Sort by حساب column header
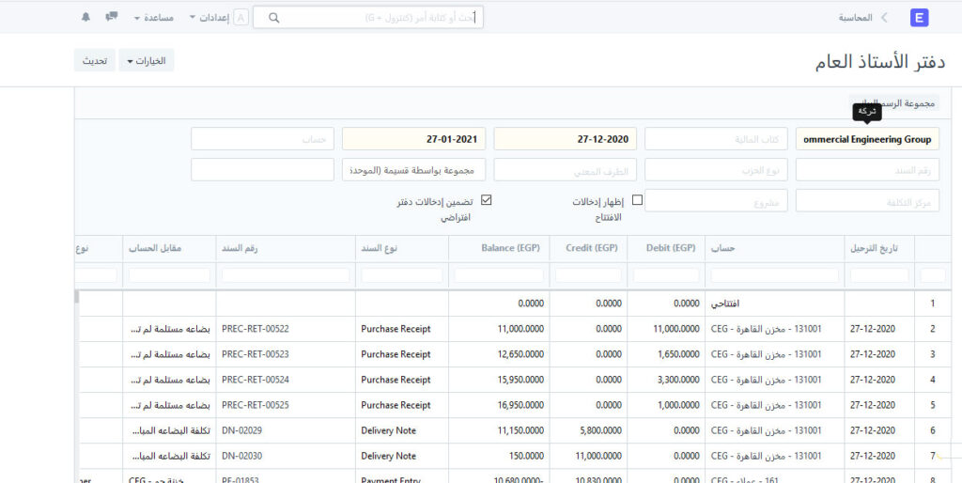The width and height of the screenshot is (962, 483). coord(775,249)
